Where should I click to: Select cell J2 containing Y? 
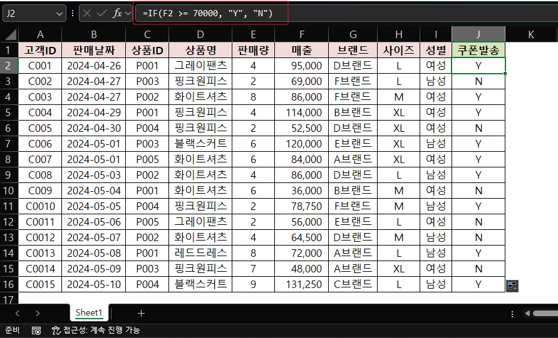(478, 66)
